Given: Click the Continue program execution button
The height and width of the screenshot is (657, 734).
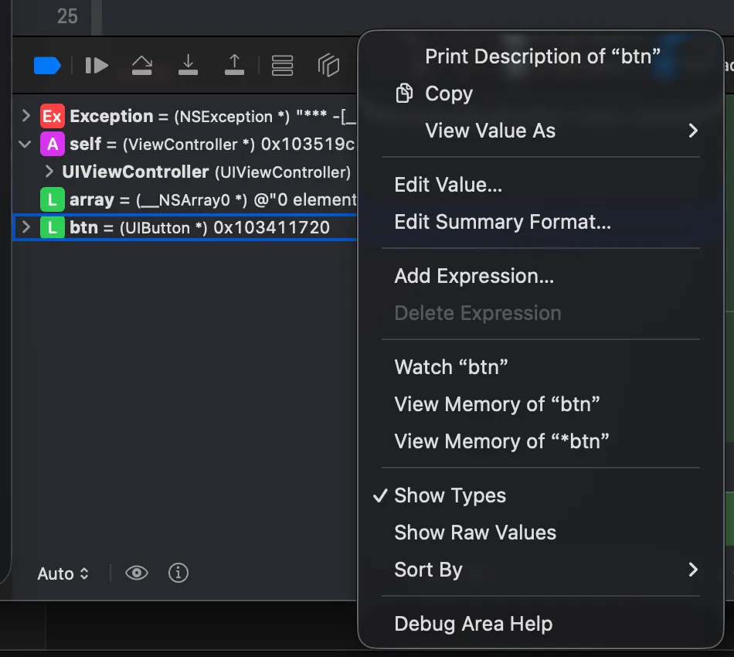Looking at the screenshot, I should (97, 66).
